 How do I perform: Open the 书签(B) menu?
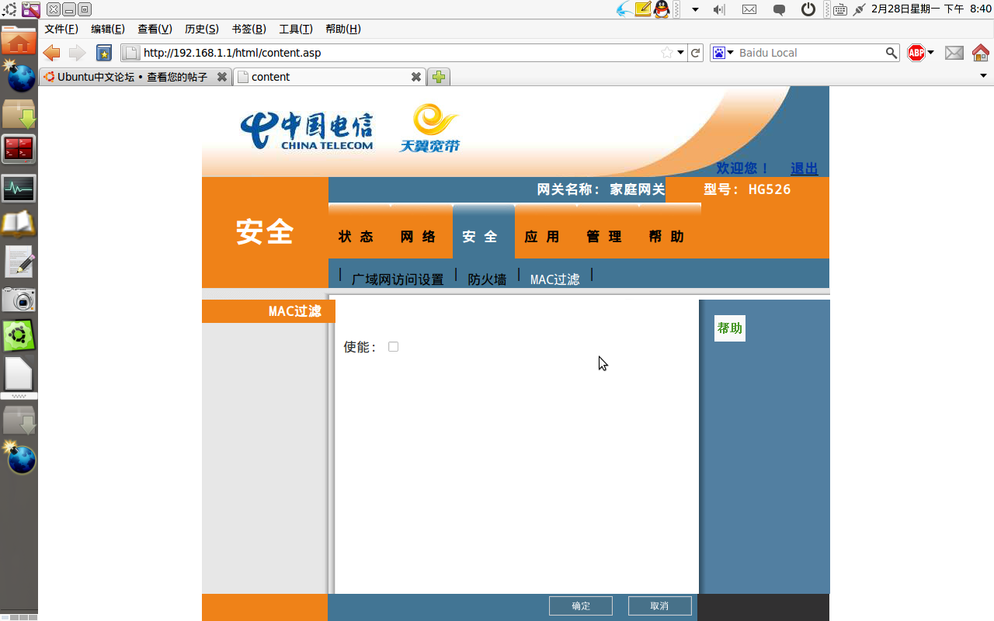click(248, 29)
